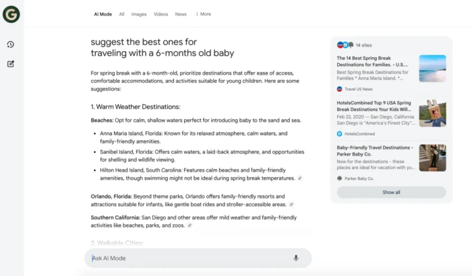Click Travel US News favicon
Screen dimensions: 472x276
tap(340, 89)
